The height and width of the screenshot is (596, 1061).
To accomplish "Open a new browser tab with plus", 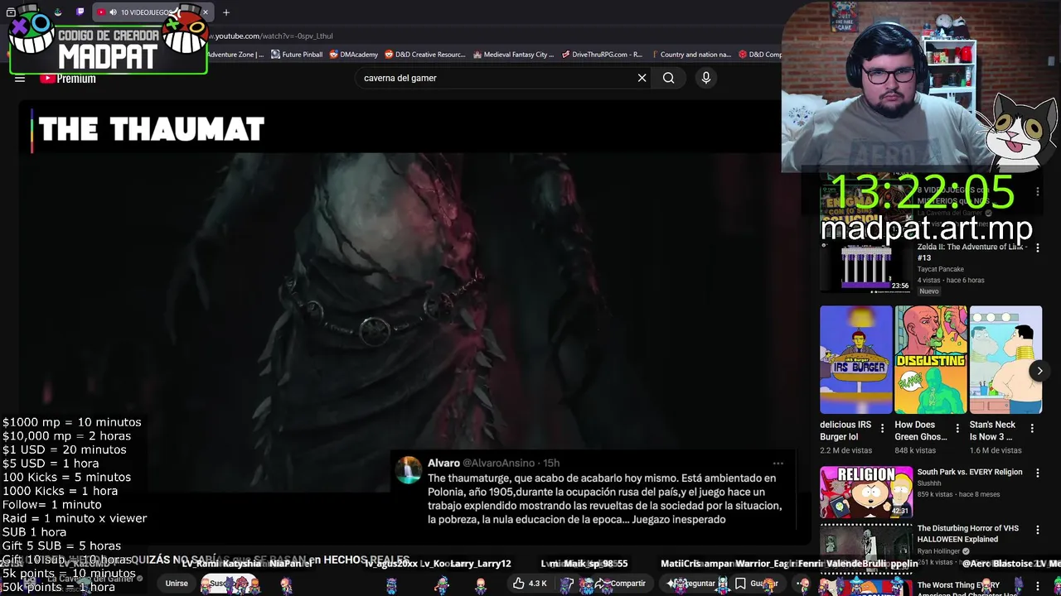I will click(225, 12).
